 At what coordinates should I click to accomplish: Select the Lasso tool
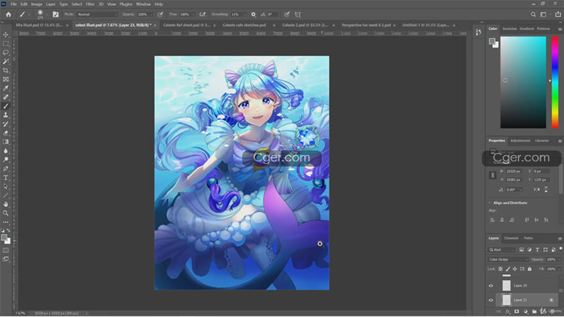6,53
